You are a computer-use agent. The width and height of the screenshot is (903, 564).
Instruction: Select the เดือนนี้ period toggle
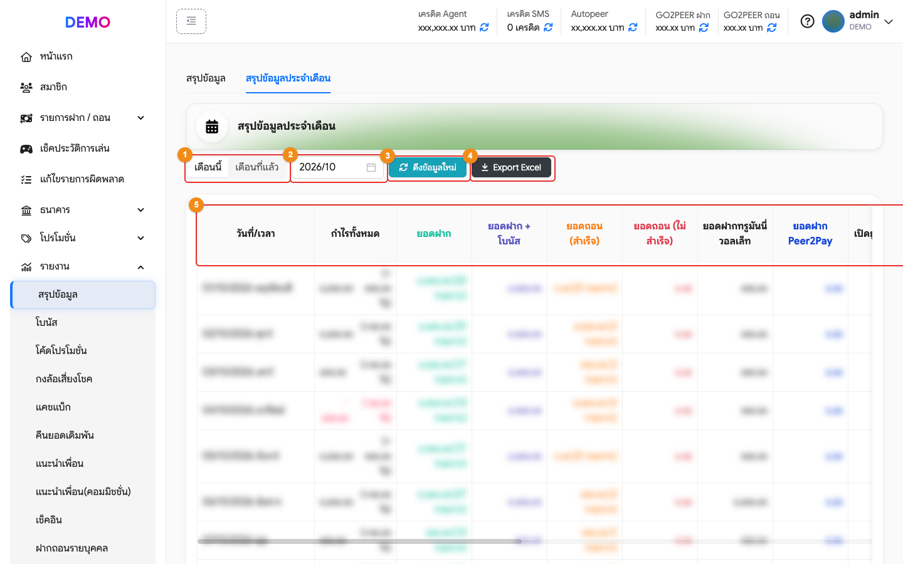tap(208, 167)
